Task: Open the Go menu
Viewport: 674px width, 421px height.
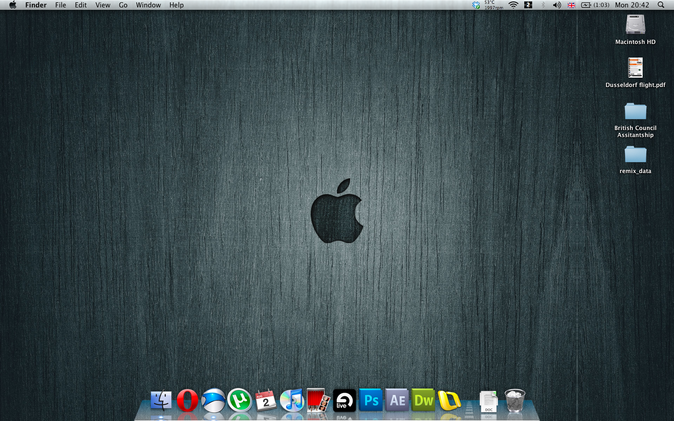Action: (x=123, y=5)
